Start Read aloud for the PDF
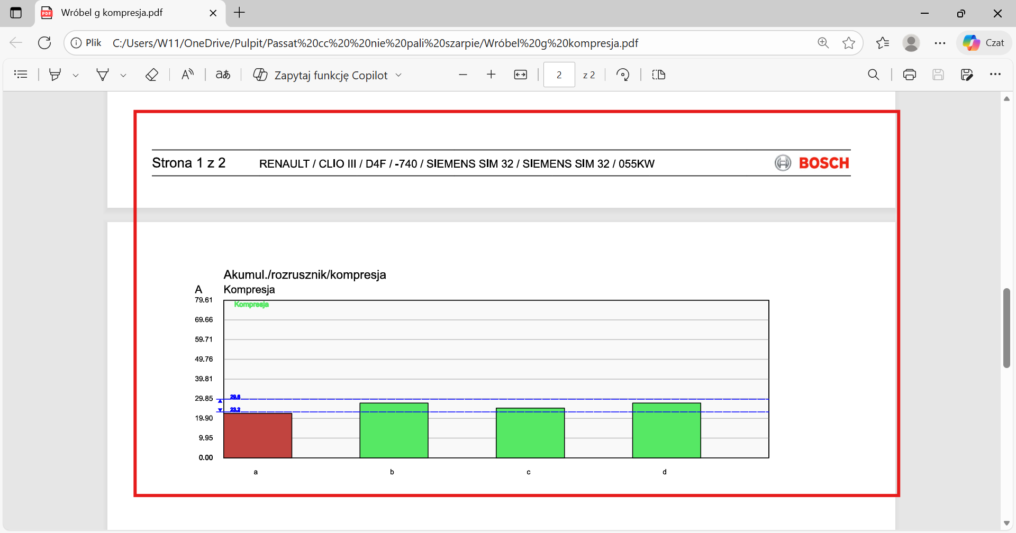Screen dimensions: 1016x533 [187, 75]
